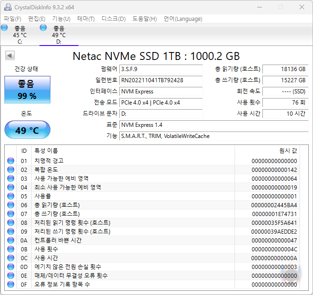Viewport: 313px width, 295px height.
Task: Click status orb of attribute 0A 컨트롤러 바쁜 시간
Action: [11, 240]
